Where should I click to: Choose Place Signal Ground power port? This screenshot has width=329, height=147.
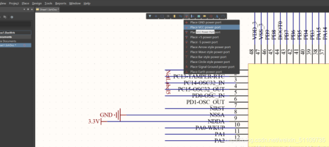[x=212, y=67]
